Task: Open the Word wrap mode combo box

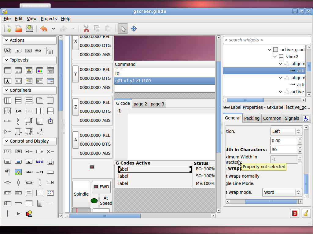Action: 282,192
